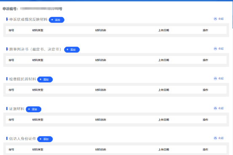This screenshot has width=233, height=155.
Task: Click the 操作 header in 证据材料 table
Action: pos(205,120)
